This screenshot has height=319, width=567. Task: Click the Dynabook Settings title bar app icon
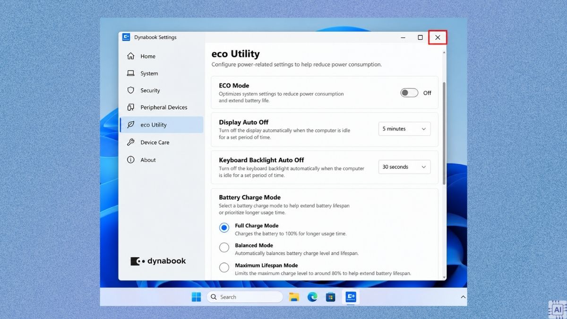coord(126,37)
